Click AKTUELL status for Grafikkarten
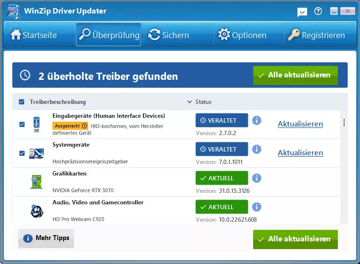 pos(222,178)
